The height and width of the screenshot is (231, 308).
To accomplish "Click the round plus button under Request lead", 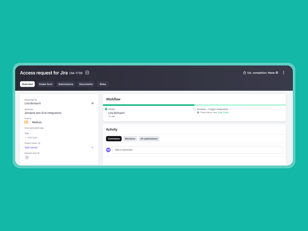I will point(27,157).
